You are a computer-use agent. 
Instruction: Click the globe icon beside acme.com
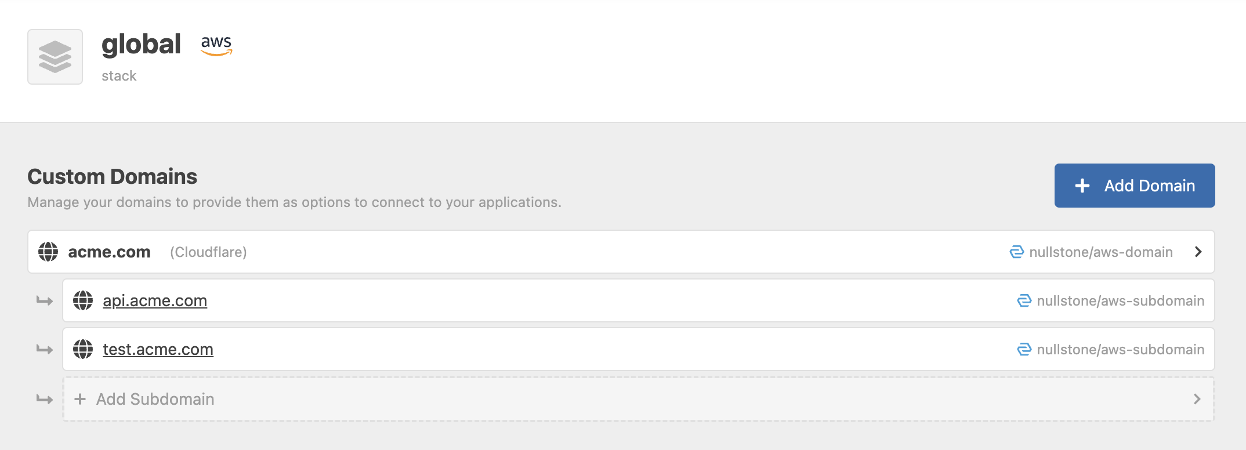[48, 252]
